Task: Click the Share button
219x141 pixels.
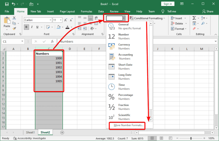Action: pos(208,11)
